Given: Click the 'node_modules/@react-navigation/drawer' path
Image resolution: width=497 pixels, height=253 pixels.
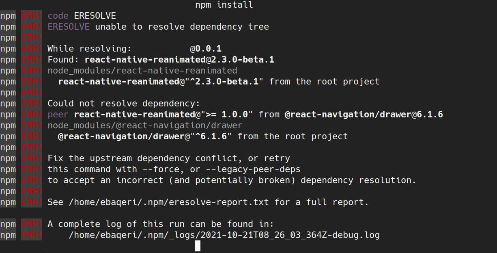Looking at the screenshot, I should coord(145,125).
